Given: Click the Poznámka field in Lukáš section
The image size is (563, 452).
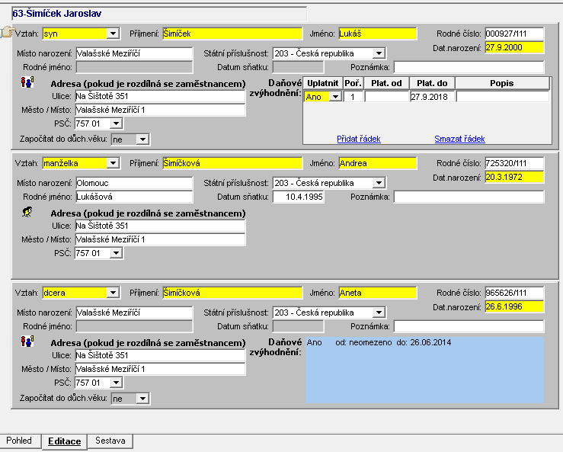Looking at the screenshot, I should 469,67.
